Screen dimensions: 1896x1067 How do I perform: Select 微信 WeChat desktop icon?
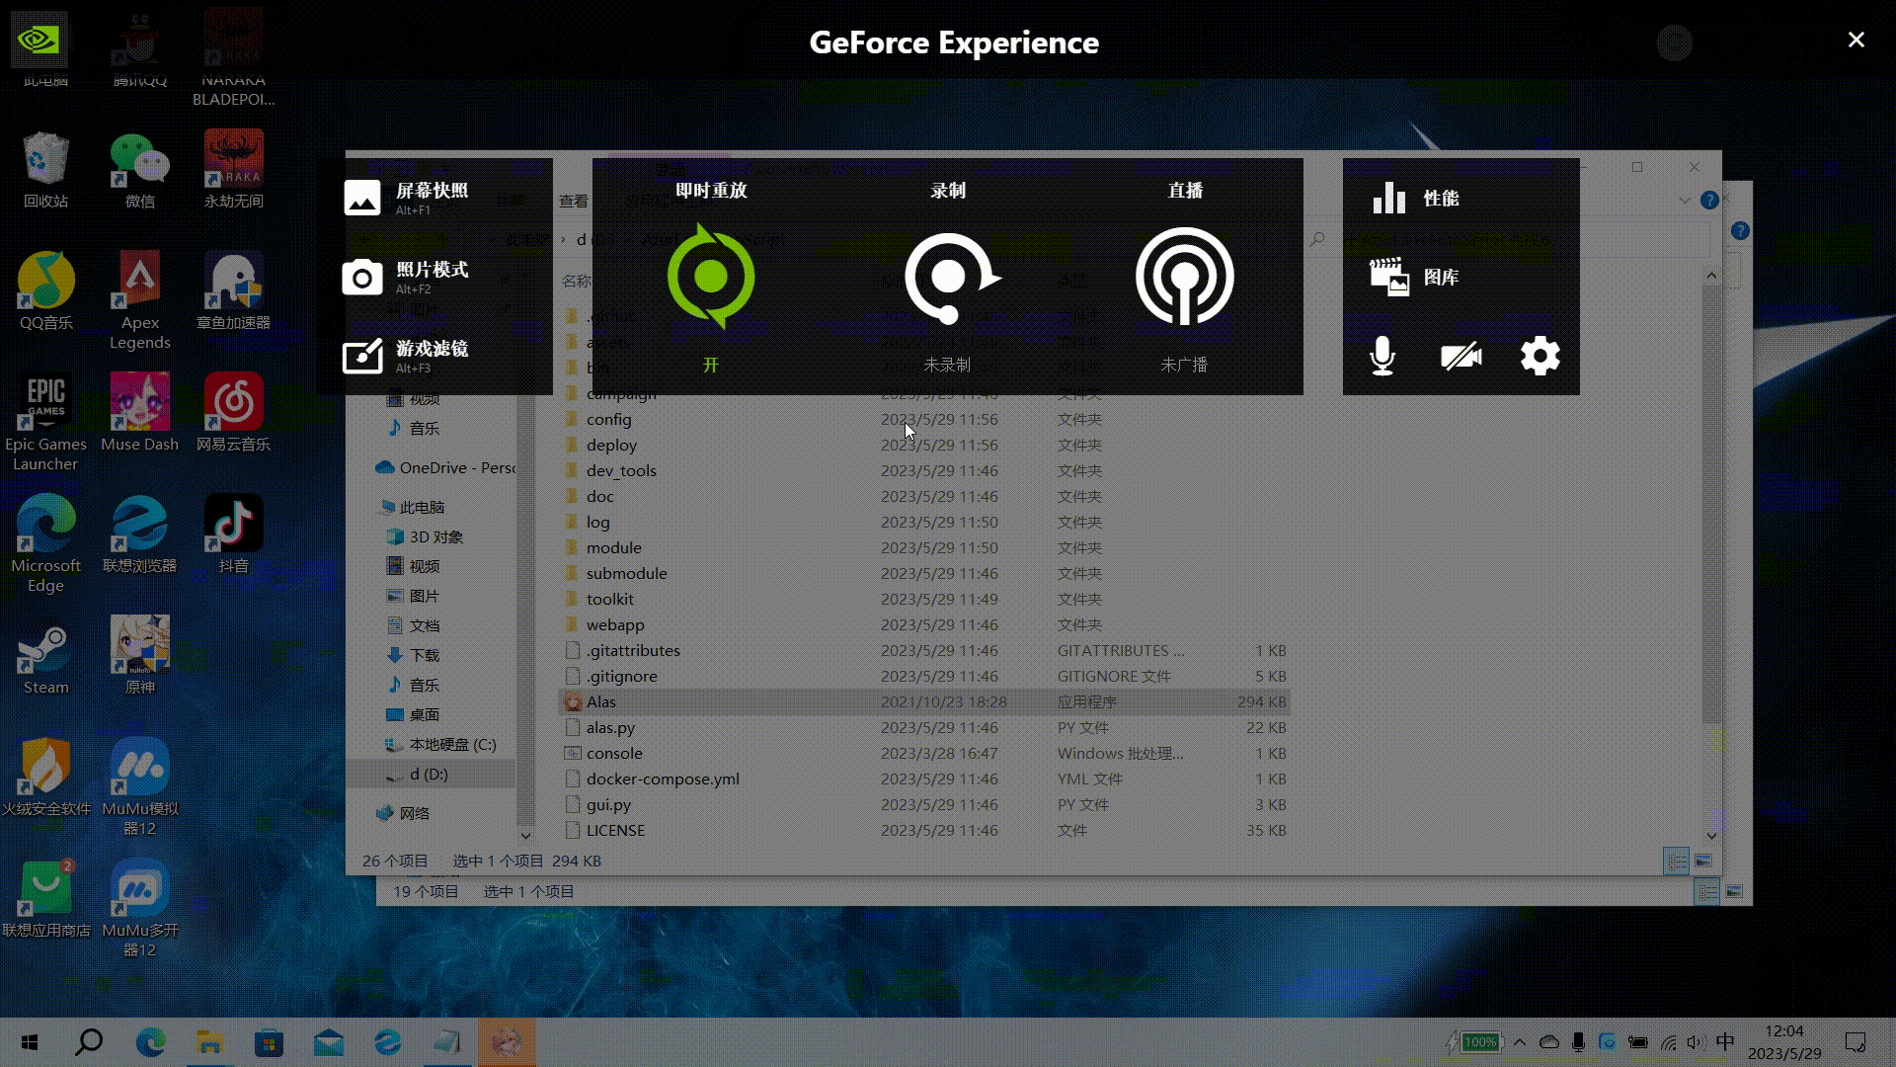pyautogui.click(x=139, y=170)
